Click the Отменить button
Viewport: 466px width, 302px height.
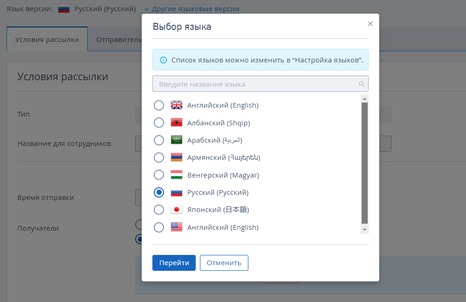pos(224,263)
